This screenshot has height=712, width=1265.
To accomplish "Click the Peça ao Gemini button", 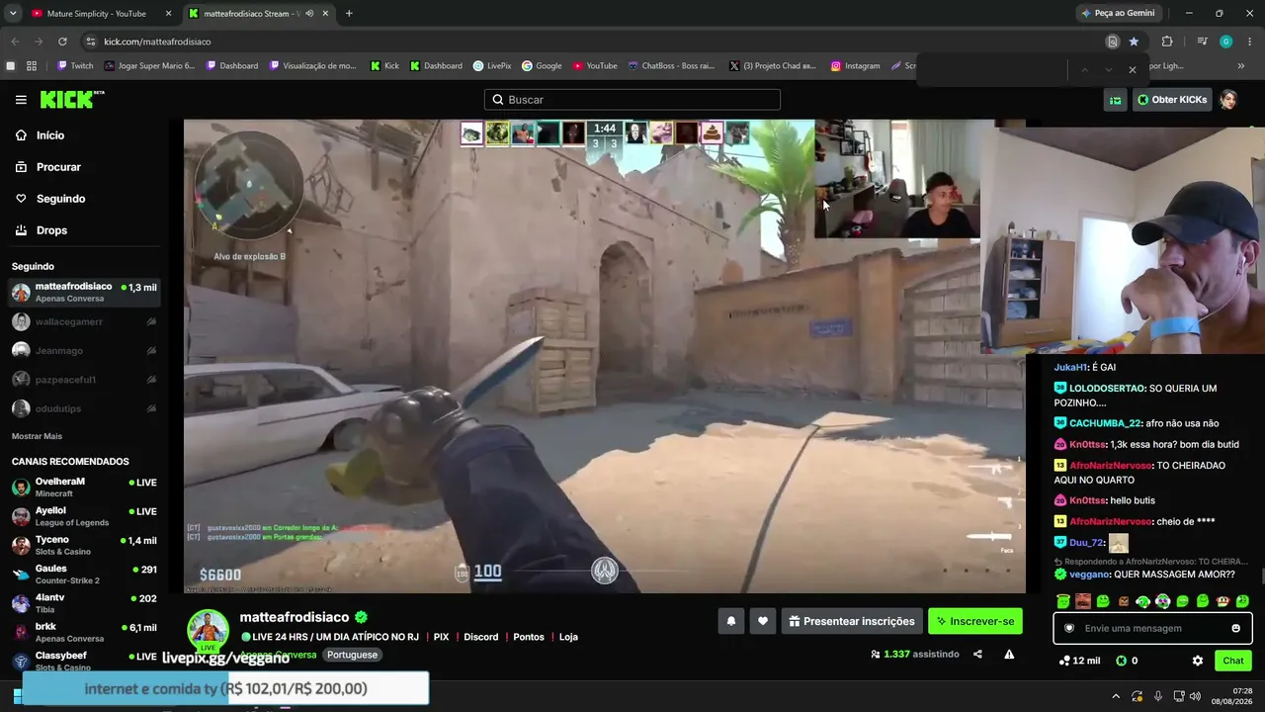I will (1118, 14).
